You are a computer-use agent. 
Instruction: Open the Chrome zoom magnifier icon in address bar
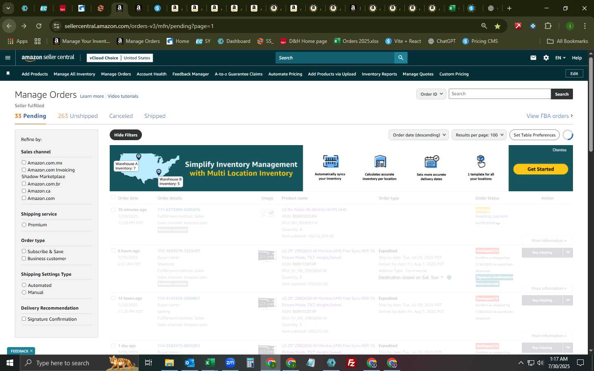click(484, 26)
